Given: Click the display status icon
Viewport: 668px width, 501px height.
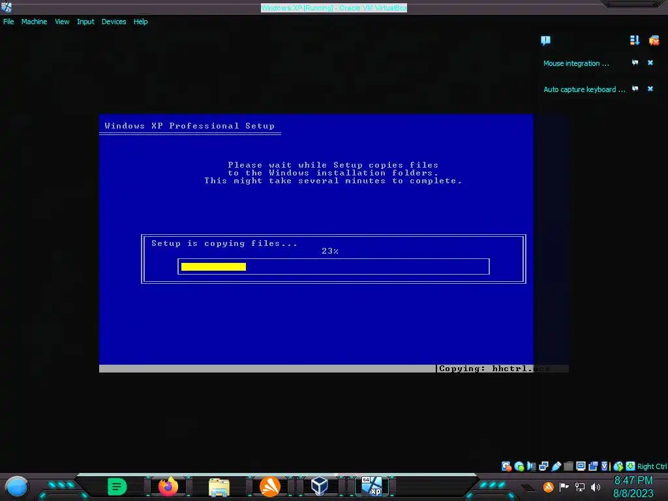Looking at the screenshot, I should coord(581,466).
